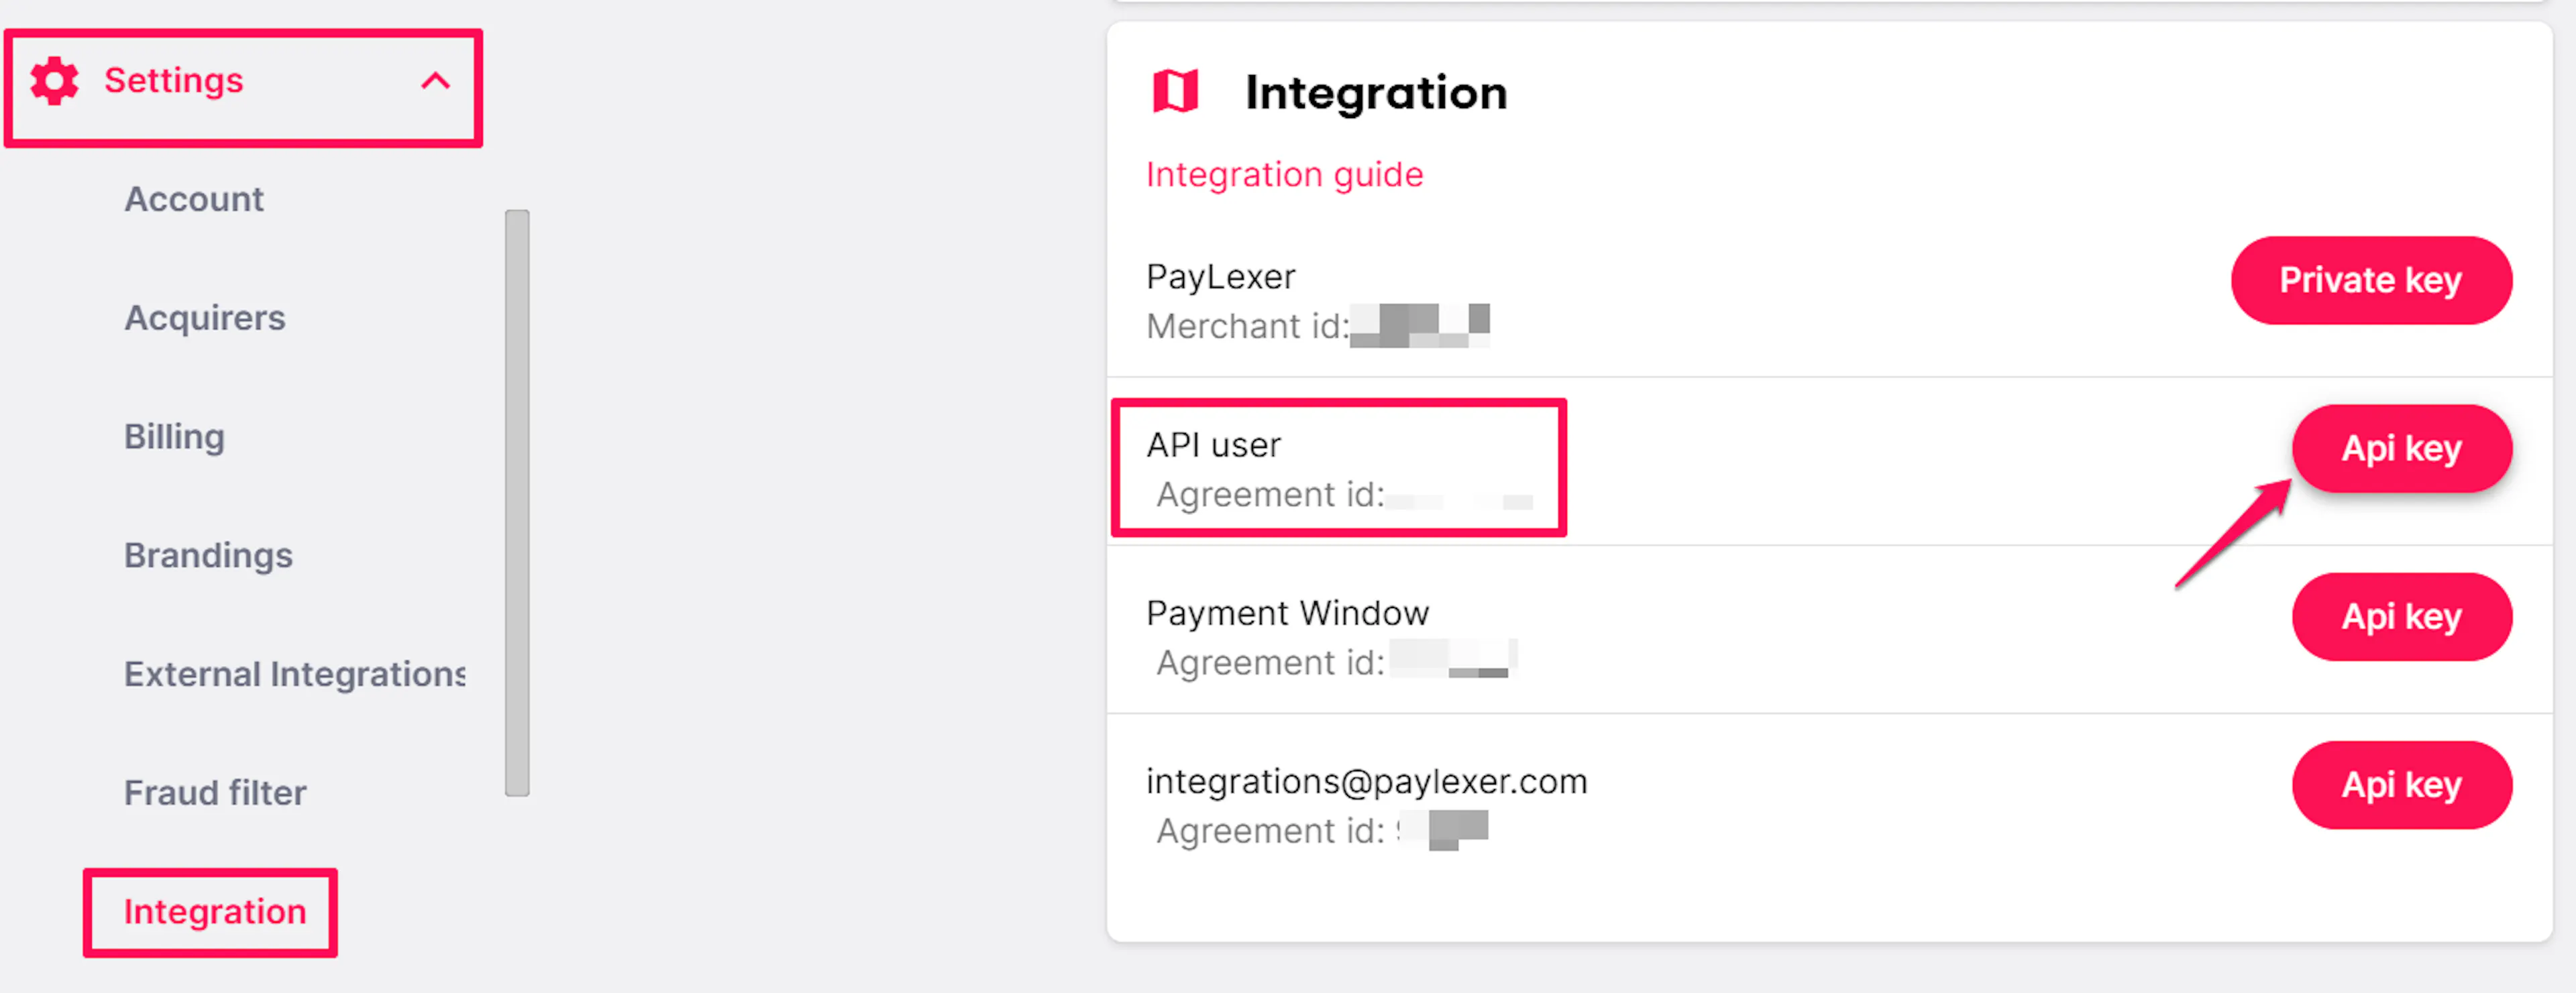
Task: Select the API user agreement row
Action: pos(1829,461)
